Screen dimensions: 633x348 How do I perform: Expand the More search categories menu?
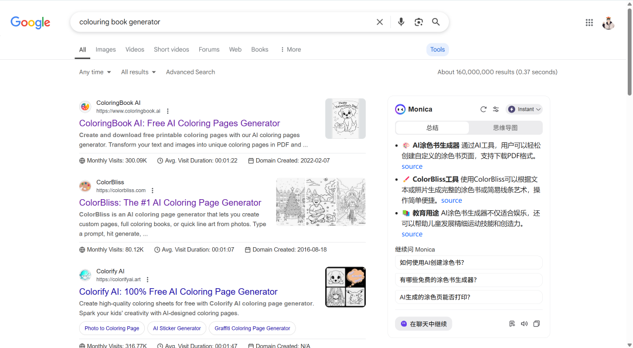pos(291,50)
